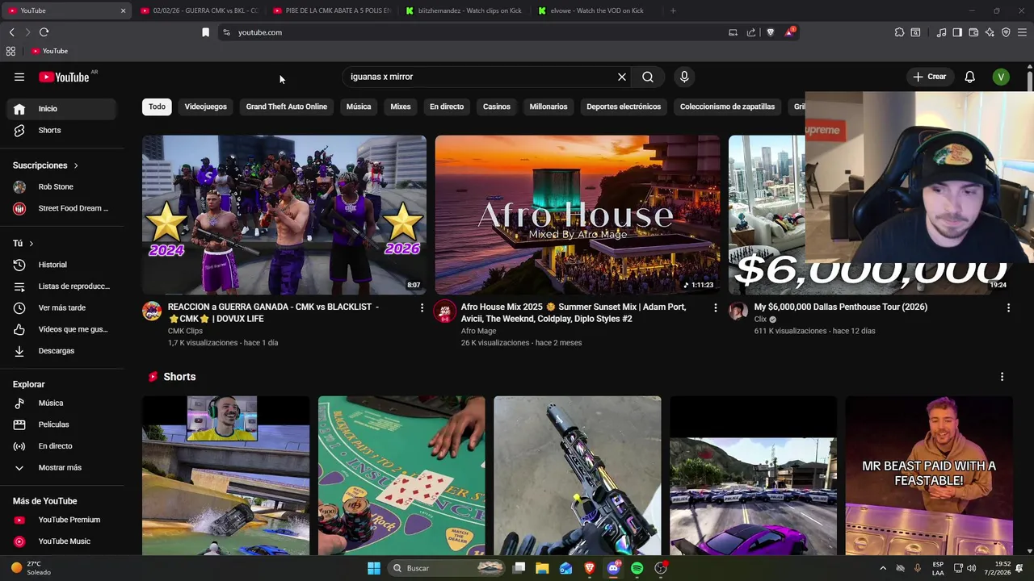Screen dimensions: 1034x581
Task: Expand the Tú section
Action: [23, 243]
